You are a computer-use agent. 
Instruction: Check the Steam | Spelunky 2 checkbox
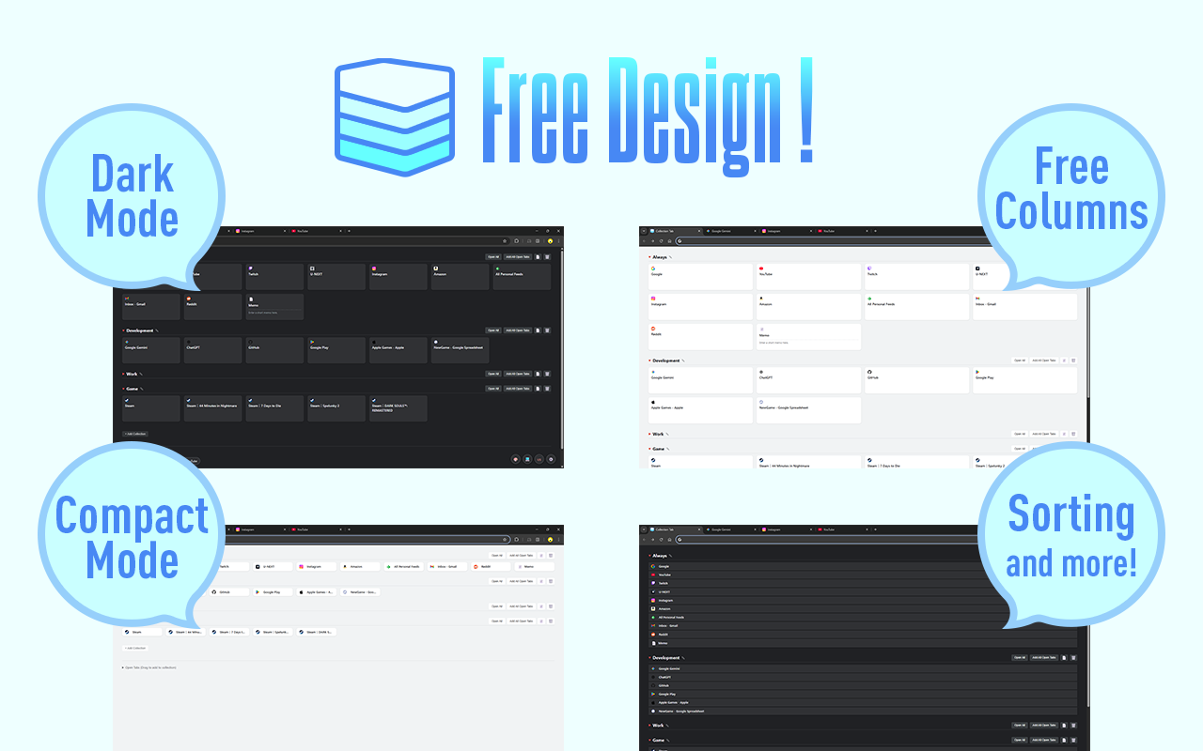pos(312,399)
